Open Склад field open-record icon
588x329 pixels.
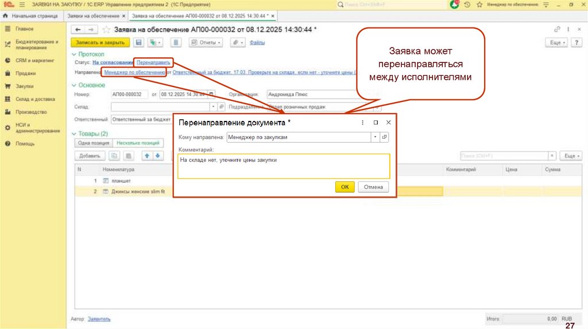click(221, 107)
